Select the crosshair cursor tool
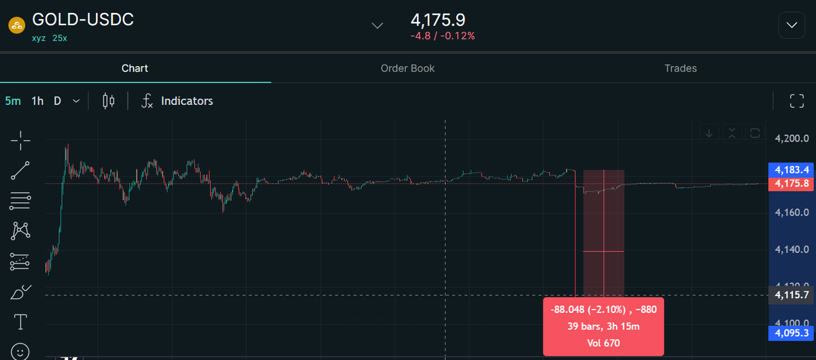 (x=20, y=140)
